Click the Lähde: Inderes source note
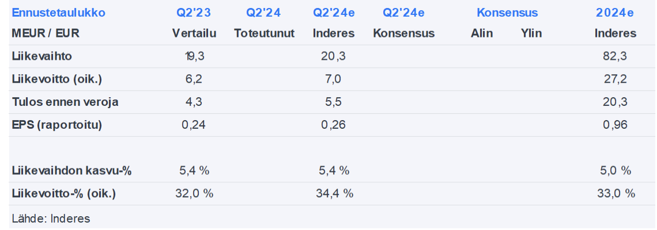Image resolution: width=657 pixels, height=230 pixels. coord(51,218)
